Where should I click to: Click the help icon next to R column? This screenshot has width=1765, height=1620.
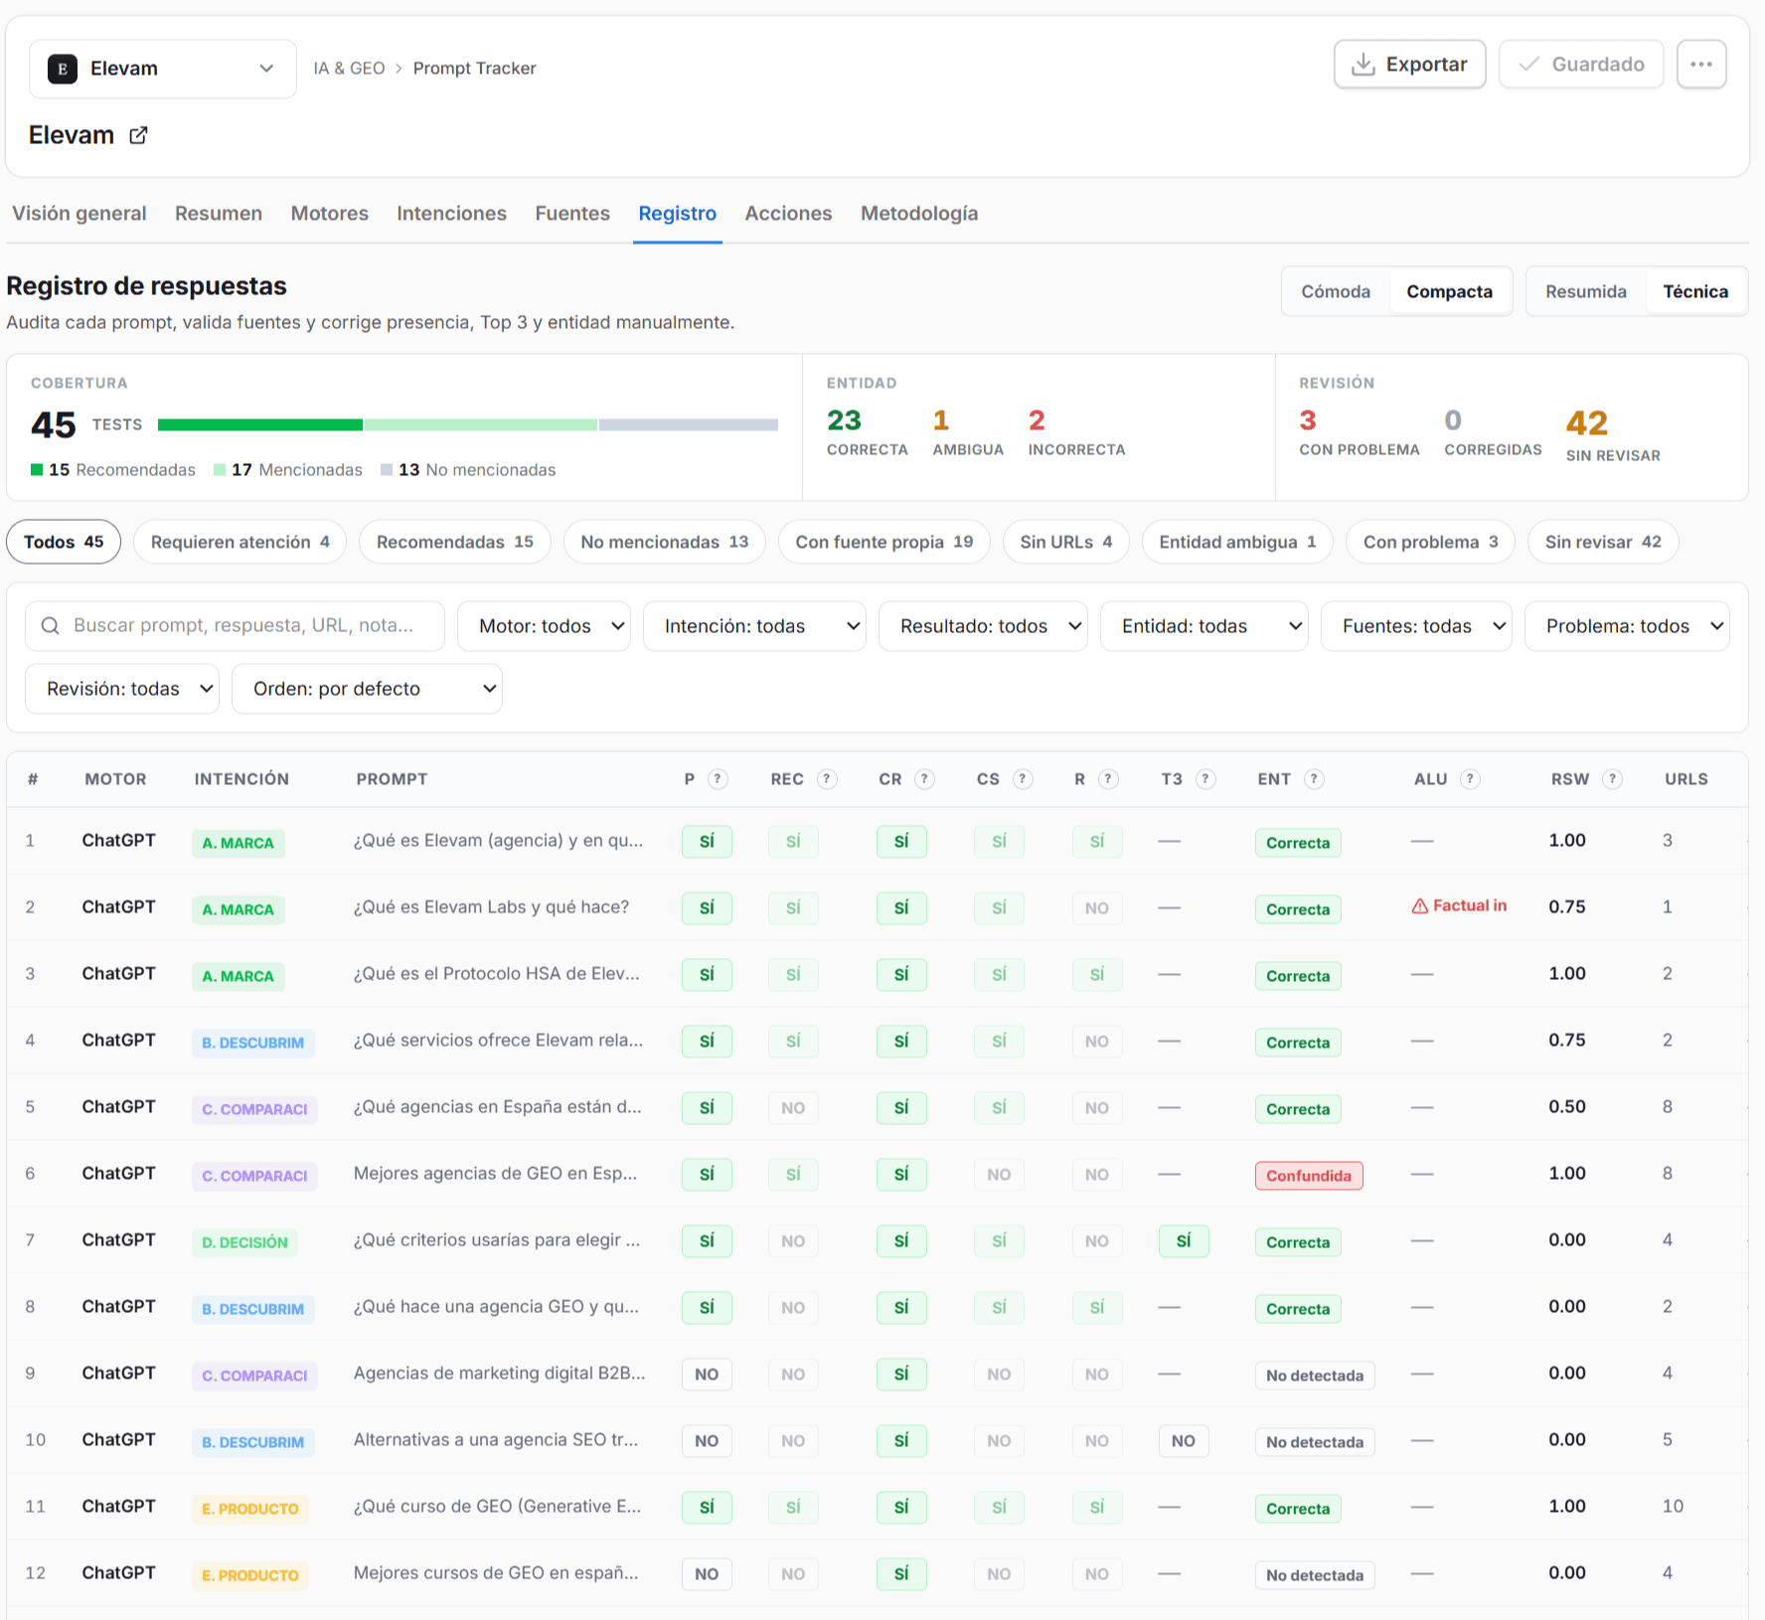pos(1109,779)
